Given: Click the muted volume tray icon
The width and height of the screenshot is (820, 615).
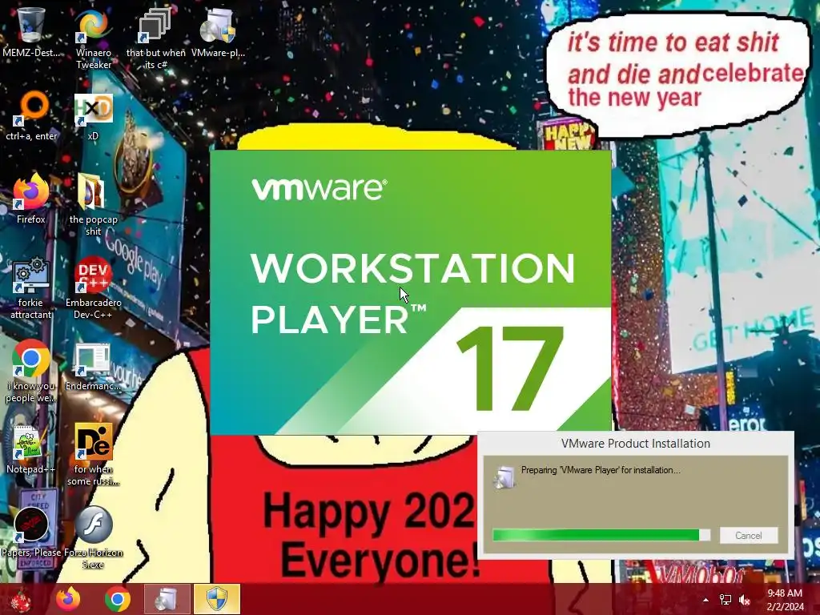Looking at the screenshot, I should coord(745,600).
